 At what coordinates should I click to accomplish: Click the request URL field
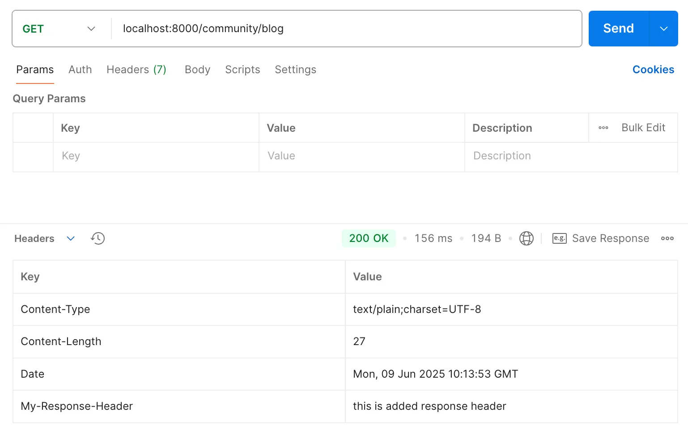tap(346, 29)
